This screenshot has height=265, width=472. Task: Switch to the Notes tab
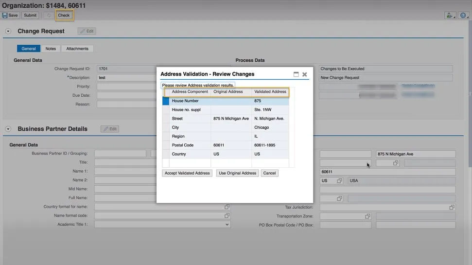coord(51,49)
